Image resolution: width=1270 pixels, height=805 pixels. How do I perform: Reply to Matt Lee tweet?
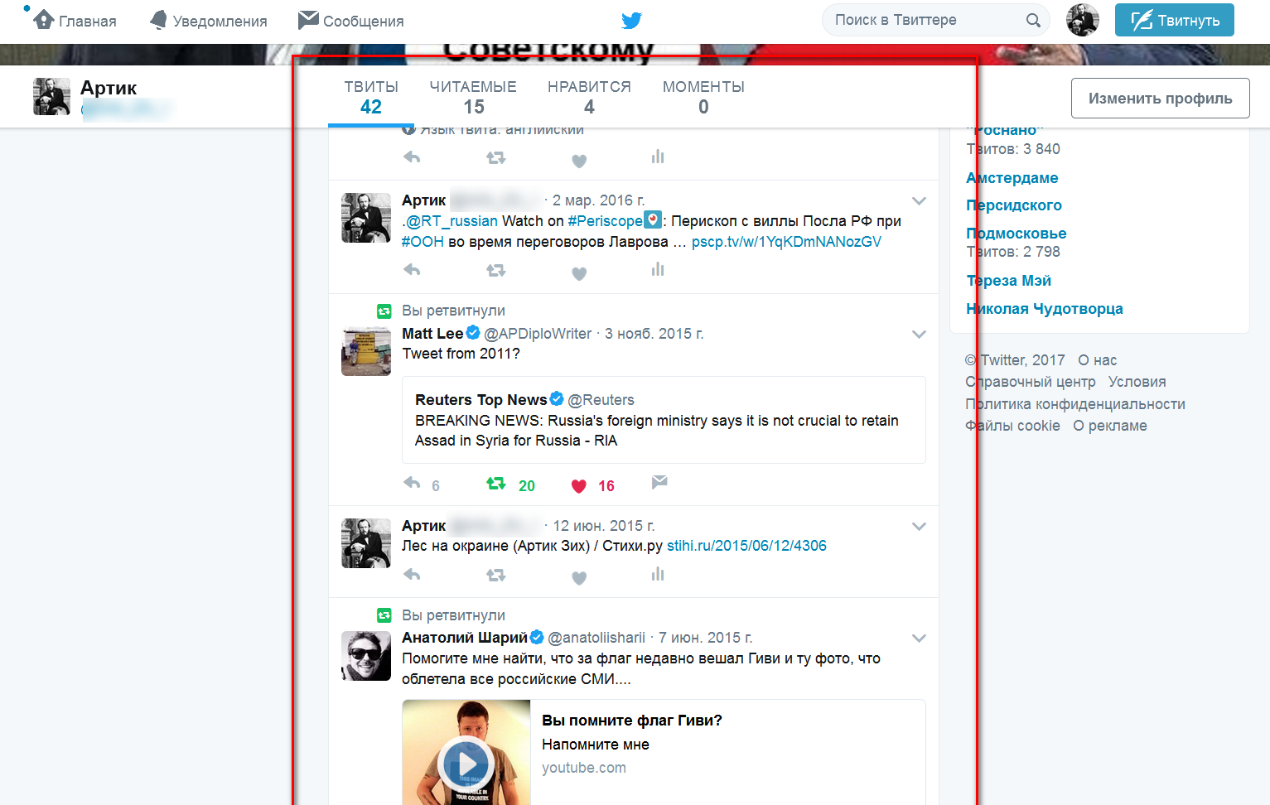(412, 482)
